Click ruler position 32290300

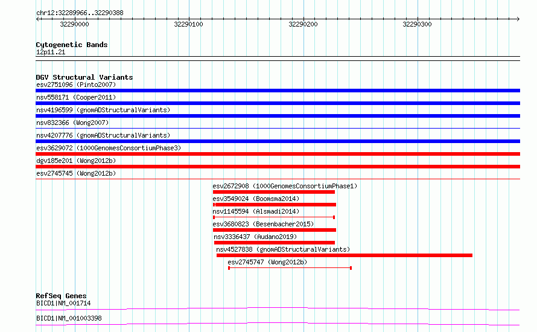click(417, 24)
